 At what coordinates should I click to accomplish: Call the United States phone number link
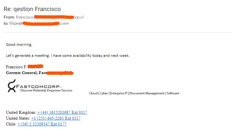(x=56, y=118)
